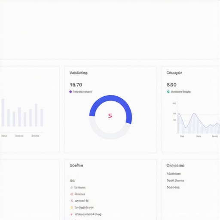Click the purple legend dot below 18.70
The height and width of the screenshot is (220, 220).
pyautogui.click(x=70, y=92)
